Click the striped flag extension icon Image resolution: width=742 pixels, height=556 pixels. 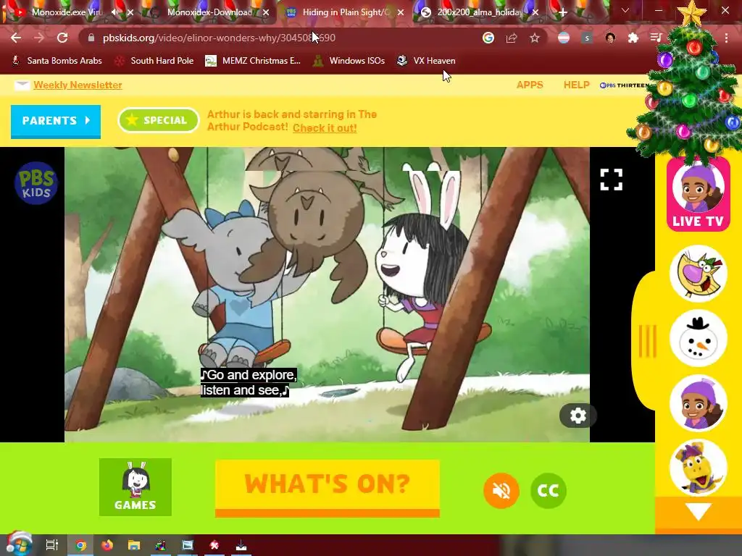564,38
